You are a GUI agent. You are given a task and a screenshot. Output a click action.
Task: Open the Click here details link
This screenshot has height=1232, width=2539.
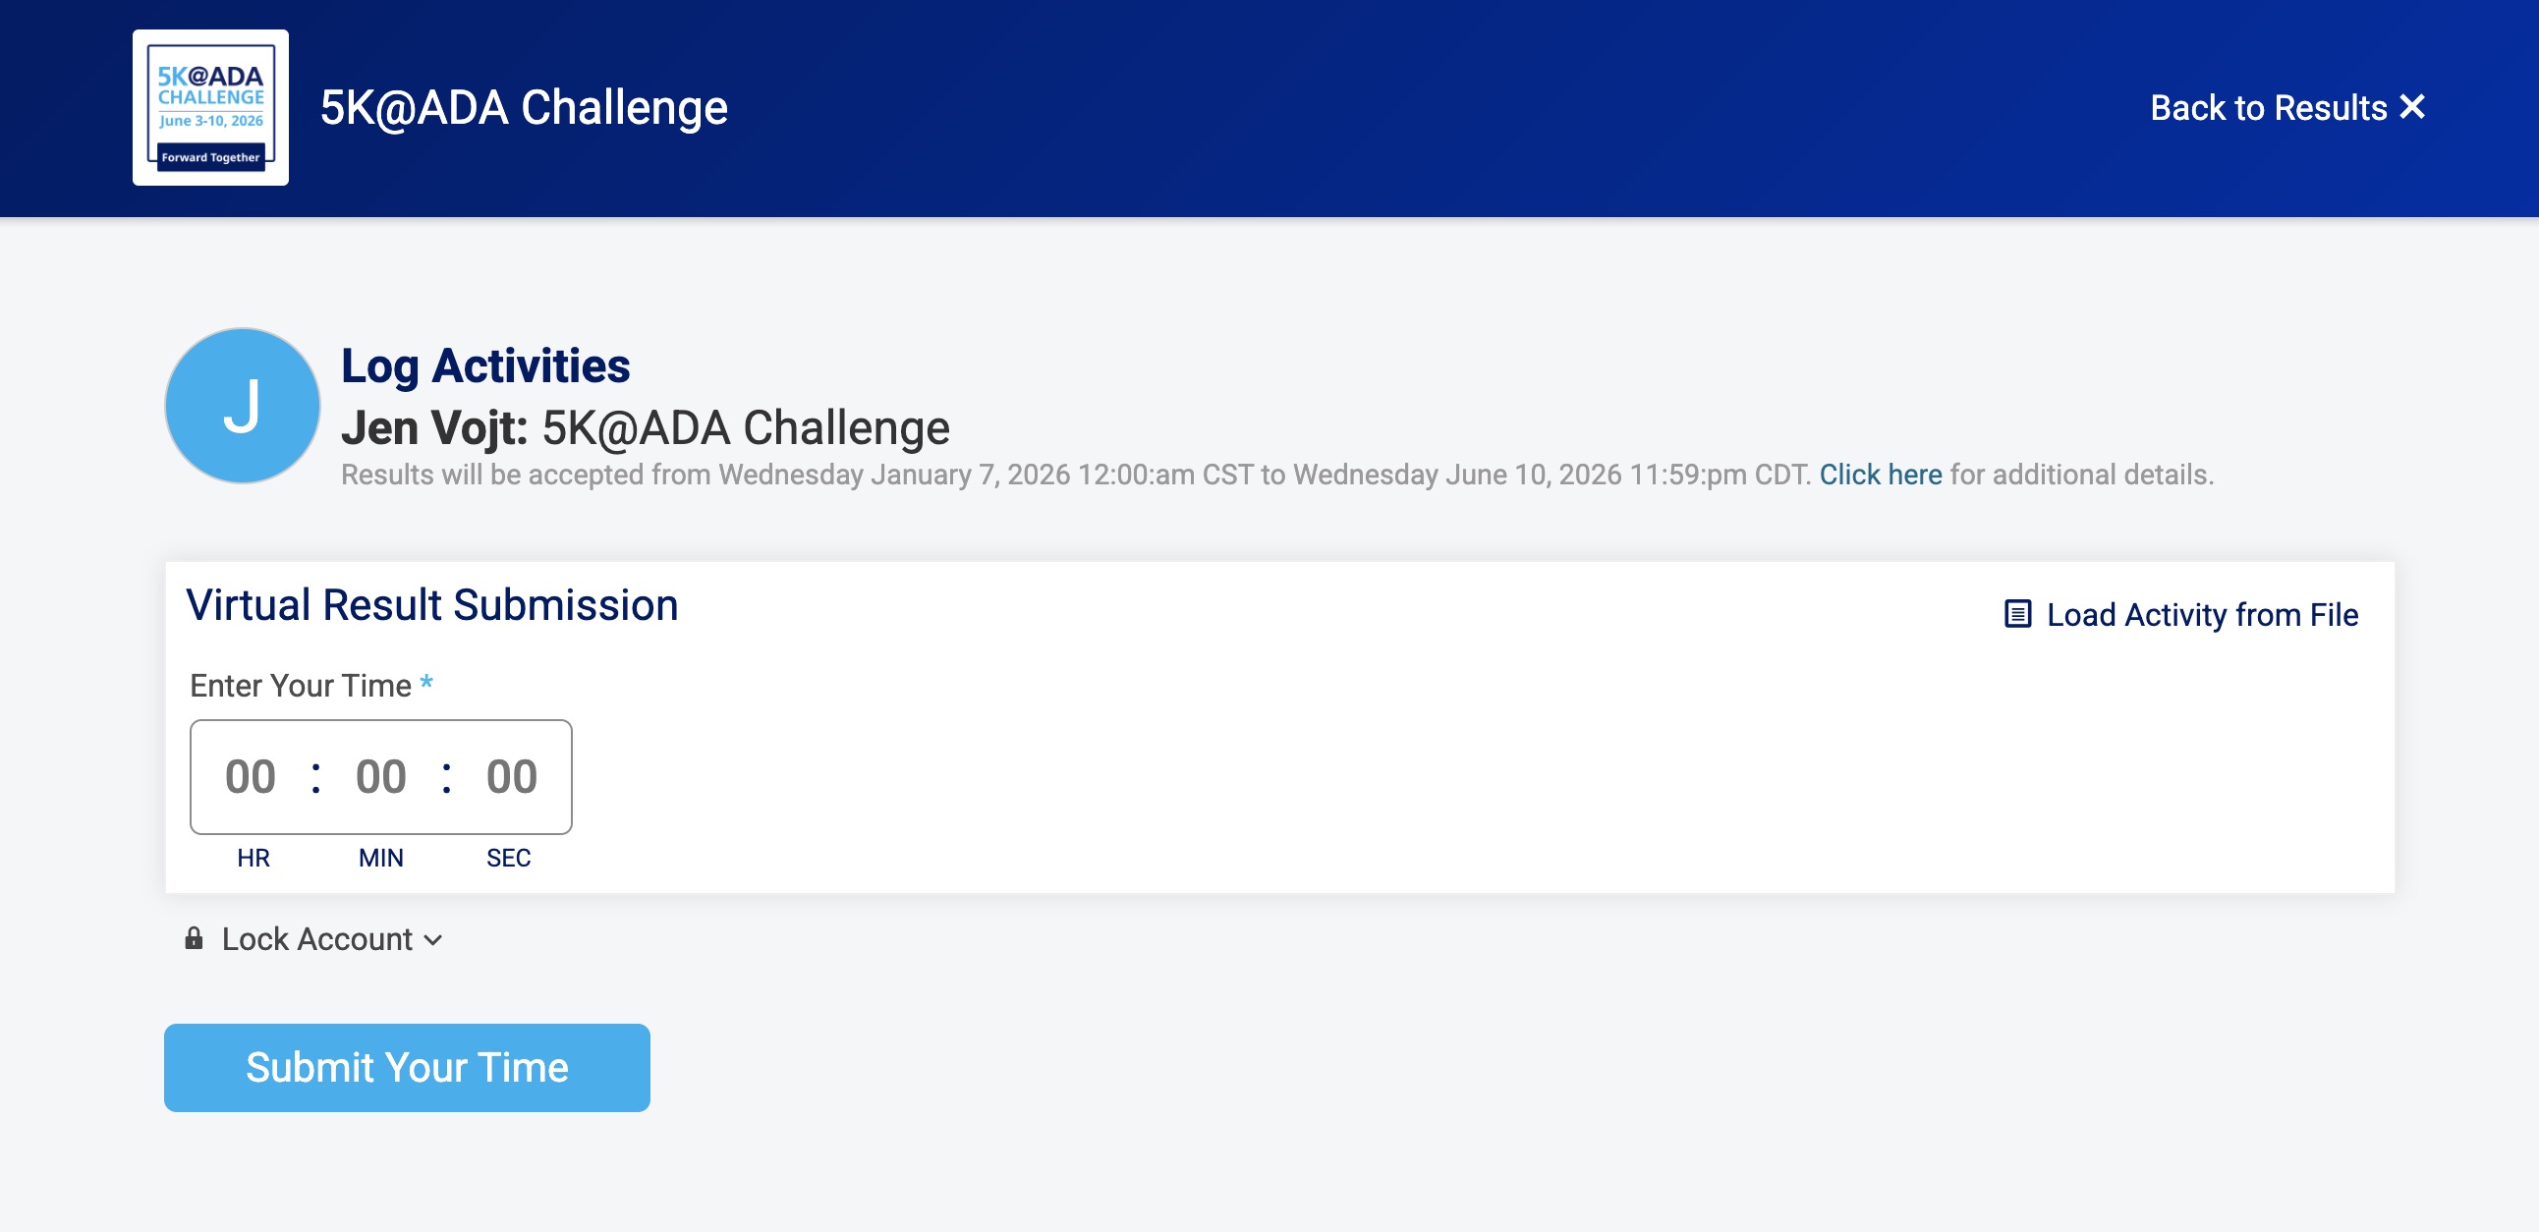1880,476
